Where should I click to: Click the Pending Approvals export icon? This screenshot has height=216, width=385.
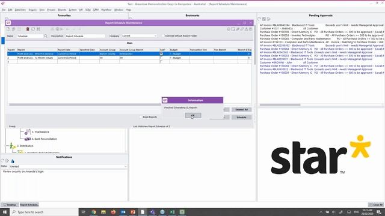click(x=269, y=19)
